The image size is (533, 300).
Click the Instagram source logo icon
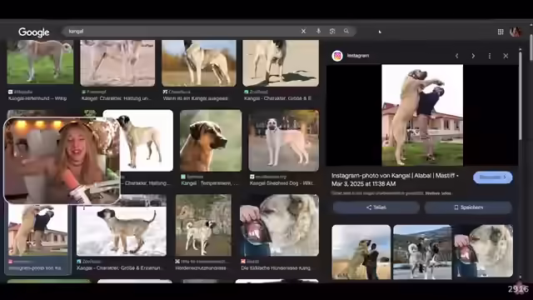(x=337, y=56)
